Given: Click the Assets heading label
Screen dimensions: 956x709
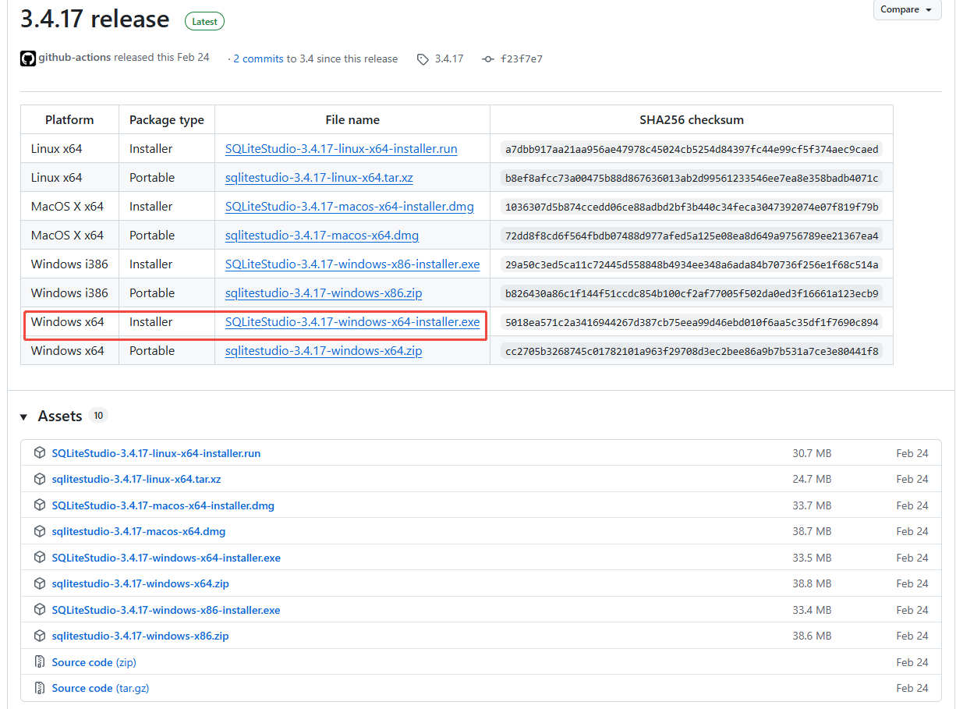Looking at the screenshot, I should (60, 417).
